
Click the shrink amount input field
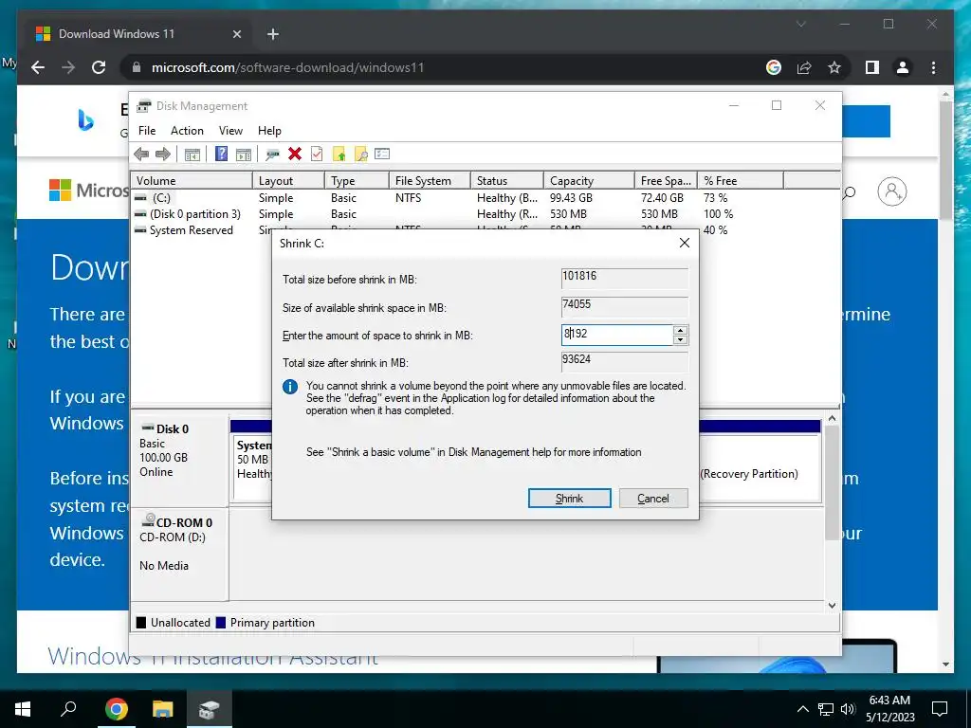point(616,335)
